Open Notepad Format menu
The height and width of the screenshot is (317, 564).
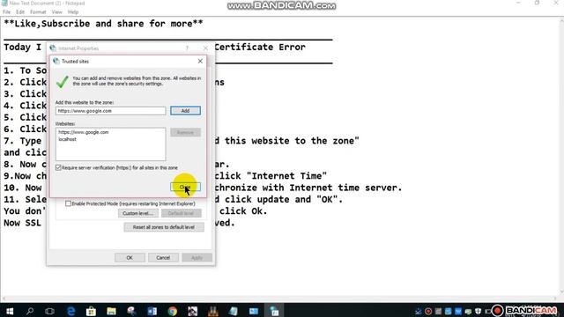(38, 11)
